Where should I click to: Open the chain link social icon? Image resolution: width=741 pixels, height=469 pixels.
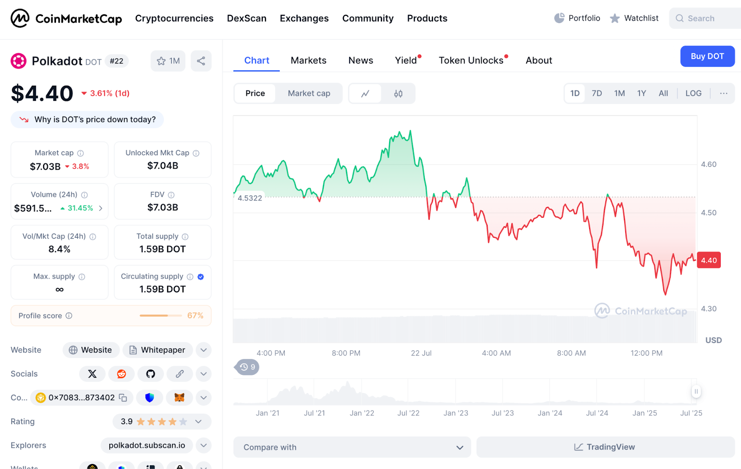tap(180, 374)
